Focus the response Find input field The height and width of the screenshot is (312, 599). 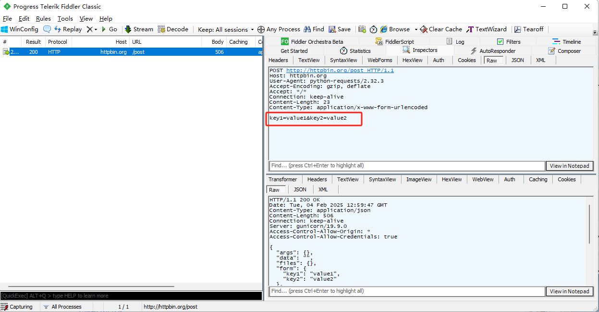(407, 291)
